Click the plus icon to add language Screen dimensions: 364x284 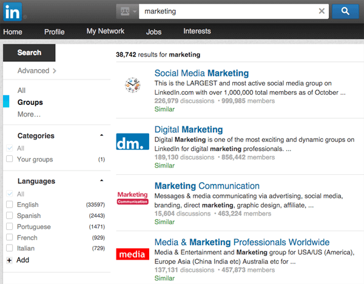[9, 260]
